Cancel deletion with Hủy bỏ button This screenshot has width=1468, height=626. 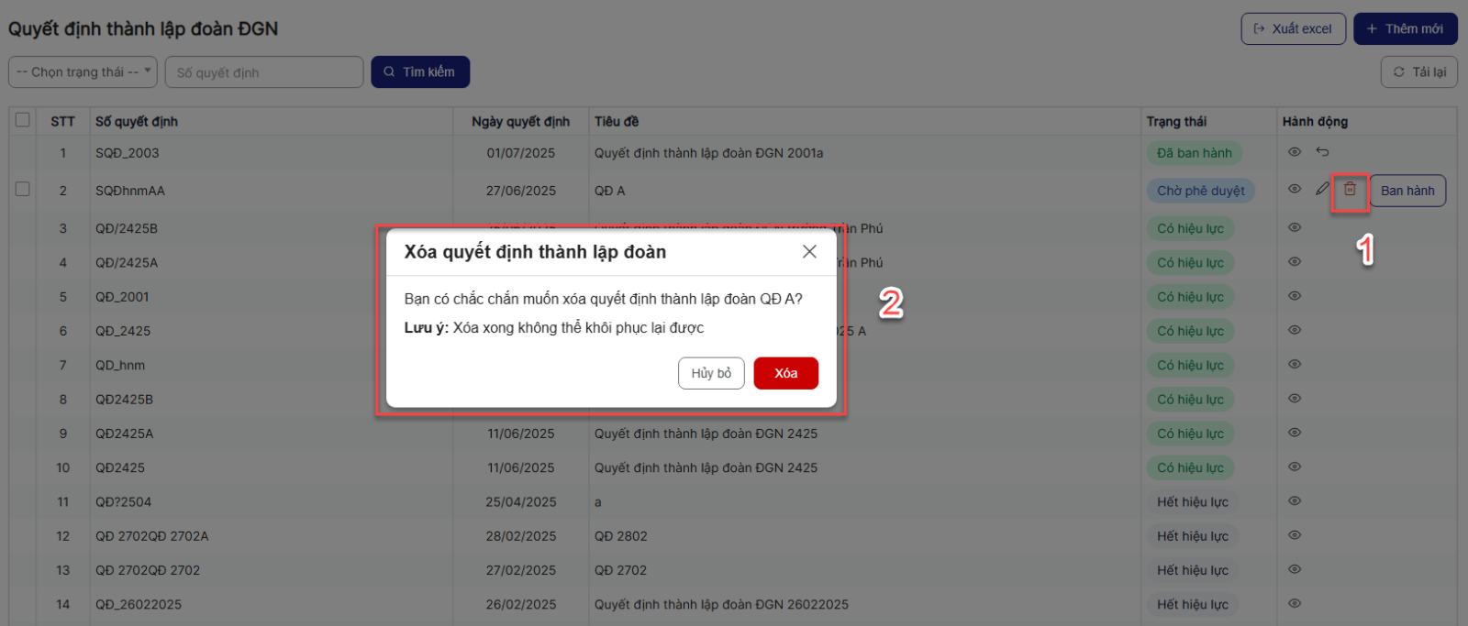coord(711,373)
